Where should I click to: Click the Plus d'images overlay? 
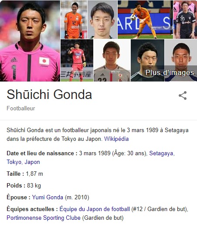click(x=170, y=72)
